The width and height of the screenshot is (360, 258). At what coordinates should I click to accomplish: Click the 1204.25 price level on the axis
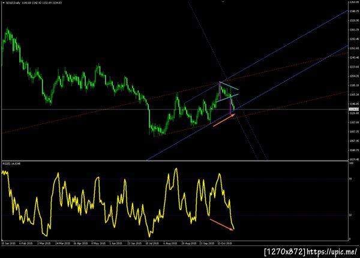pyautogui.click(x=354, y=76)
